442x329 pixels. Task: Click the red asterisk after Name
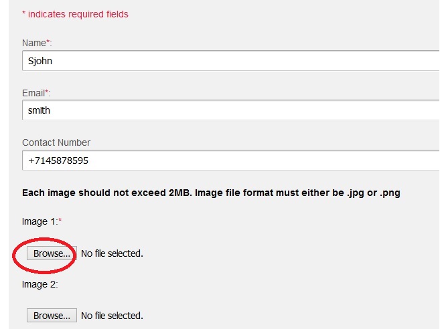tap(48, 42)
